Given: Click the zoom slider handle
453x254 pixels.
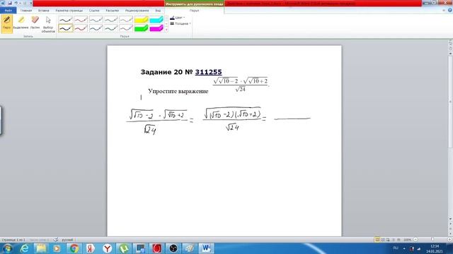Looking at the screenshot, I should 432,240.
